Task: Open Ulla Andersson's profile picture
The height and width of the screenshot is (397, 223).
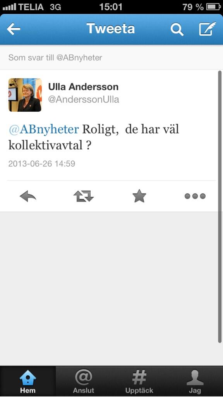Action: pos(25,95)
